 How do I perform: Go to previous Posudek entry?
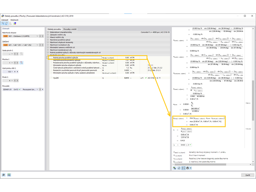40,90
